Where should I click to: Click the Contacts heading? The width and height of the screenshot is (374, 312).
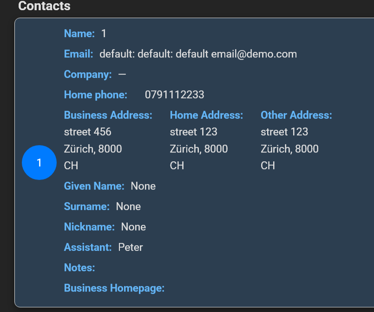(x=44, y=6)
